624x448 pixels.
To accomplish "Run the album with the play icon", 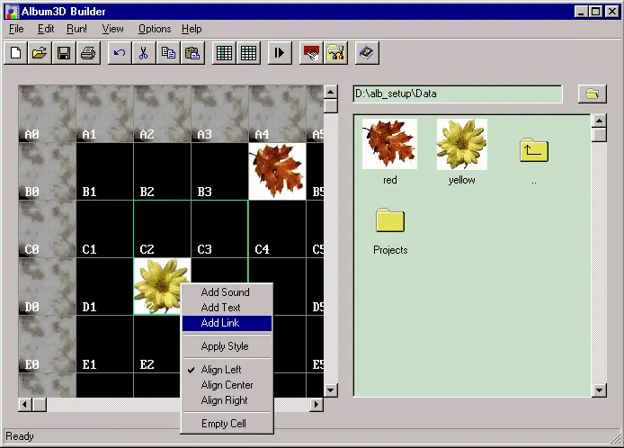I will [280, 52].
